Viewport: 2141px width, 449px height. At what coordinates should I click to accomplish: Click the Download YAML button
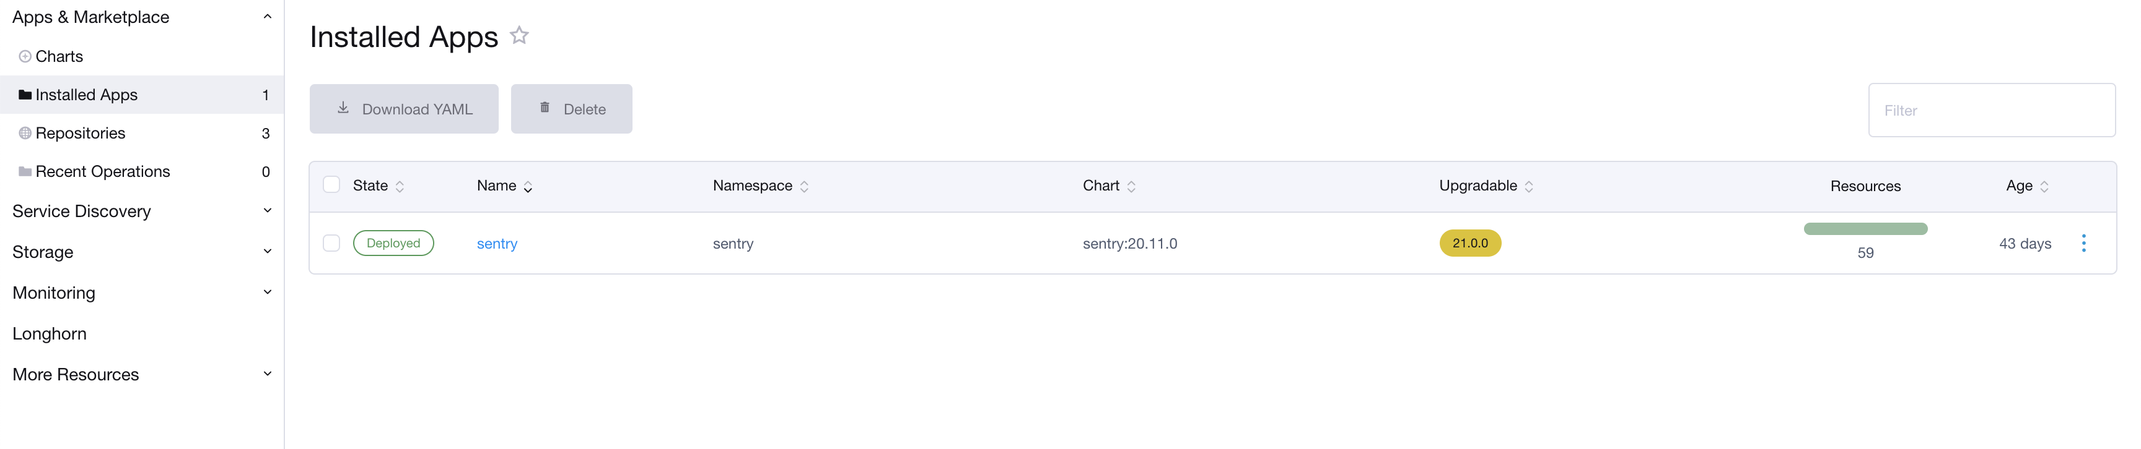404,109
